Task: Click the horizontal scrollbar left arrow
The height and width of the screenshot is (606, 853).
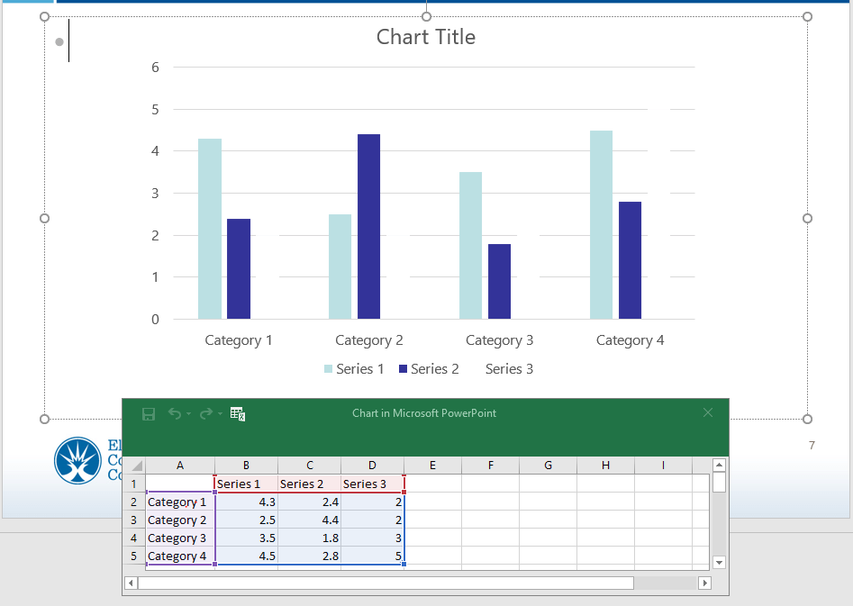Action: pyautogui.click(x=131, y=583)
